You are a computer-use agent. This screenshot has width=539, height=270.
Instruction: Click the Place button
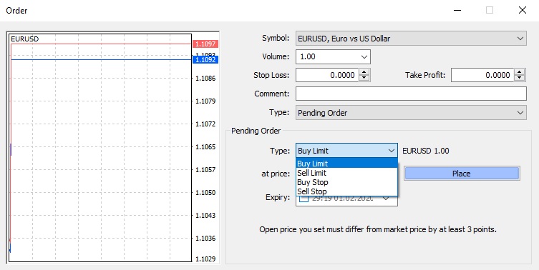tap(462, 174)
